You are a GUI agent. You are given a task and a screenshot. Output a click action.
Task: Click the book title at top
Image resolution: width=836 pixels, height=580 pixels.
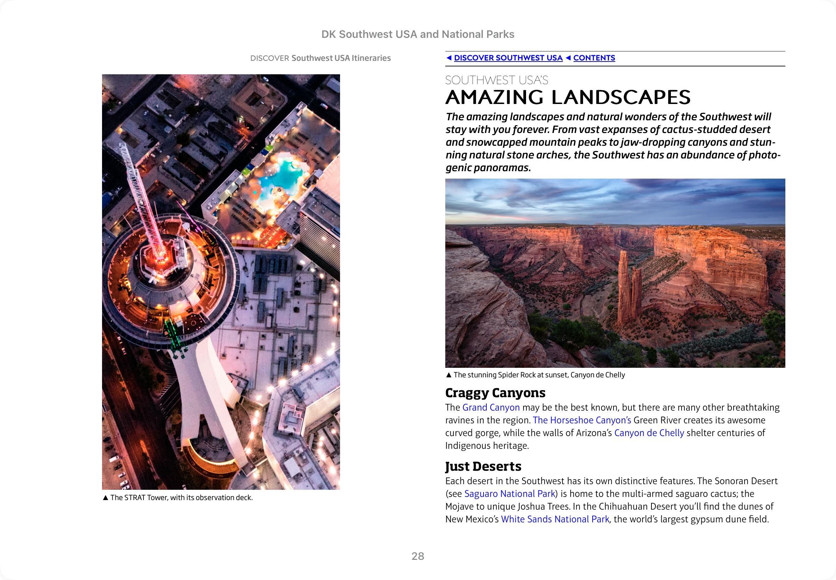[417, 34]
